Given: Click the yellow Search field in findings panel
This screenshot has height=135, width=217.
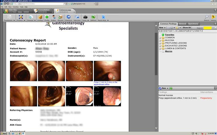Looking at the screenshot, I should coord(208,28).
